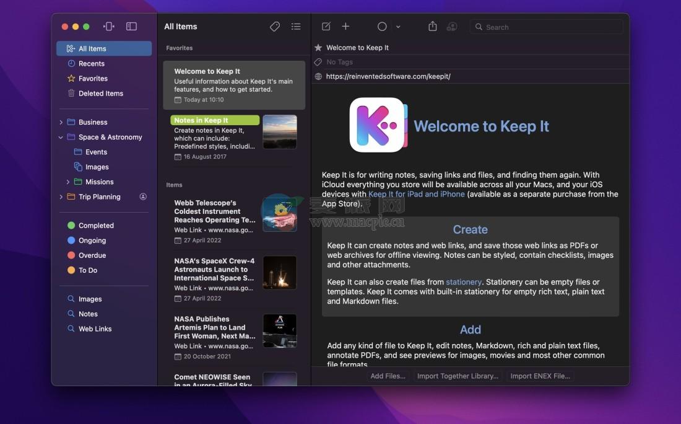The height and width of the screenshot is (424, 681).
Task: Follow the stationery link
Action: click(x=464, y=282)
